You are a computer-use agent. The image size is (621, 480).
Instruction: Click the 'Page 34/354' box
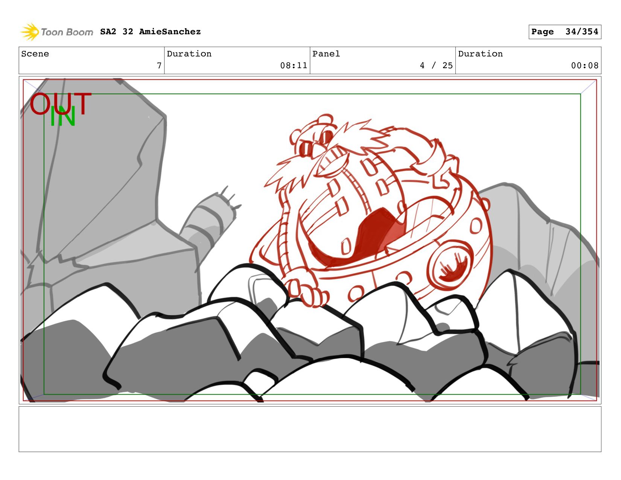coord(565,32)
